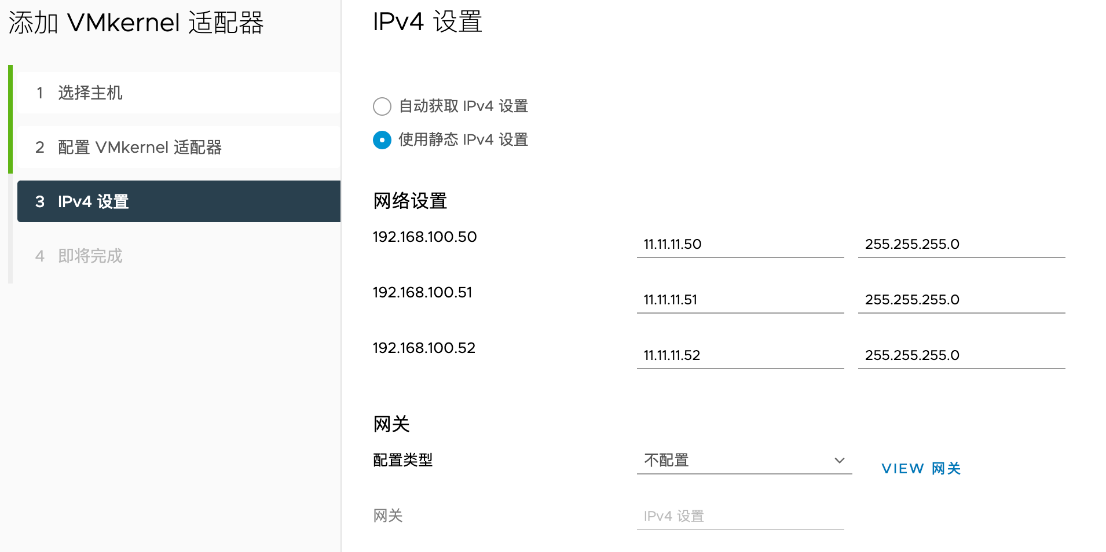Edit IP address field containing 11.11.11.50
Screen dimensions: 1106x552
tap(740, 244)
